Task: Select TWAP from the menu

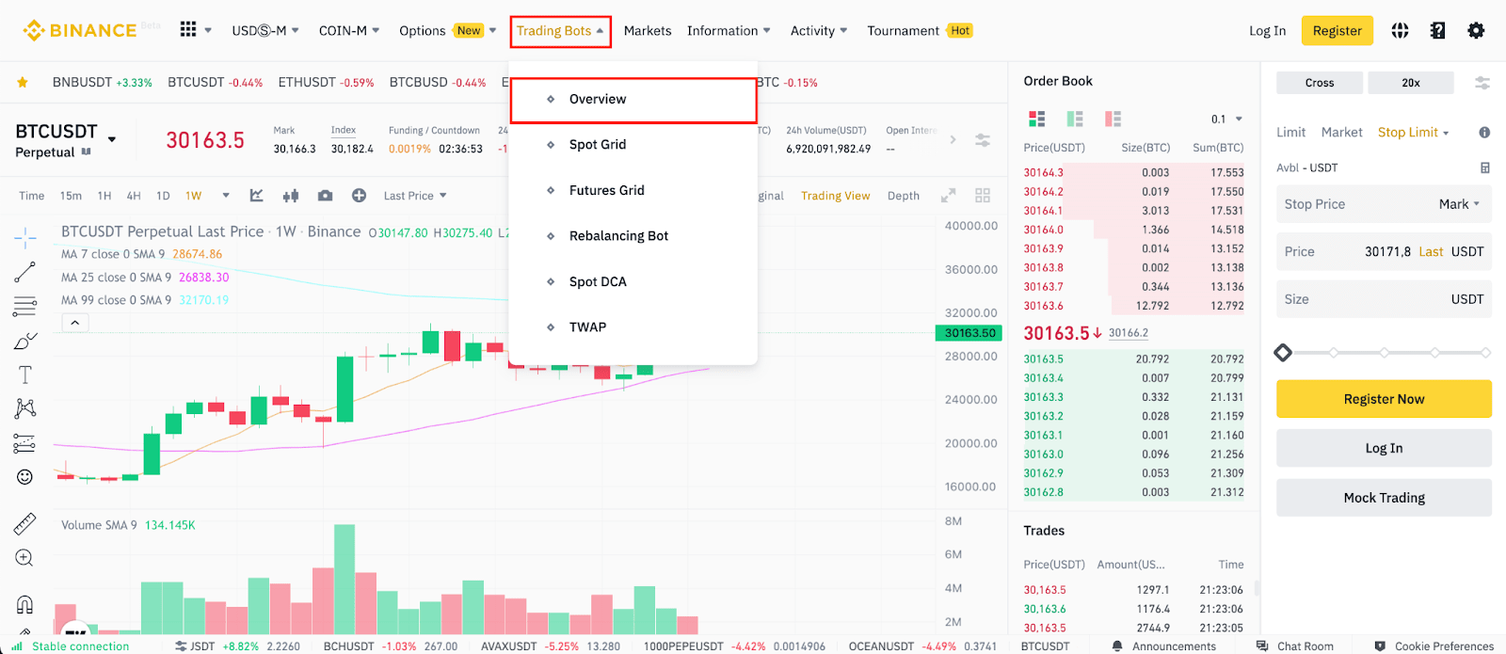Action: coord(633,327)
